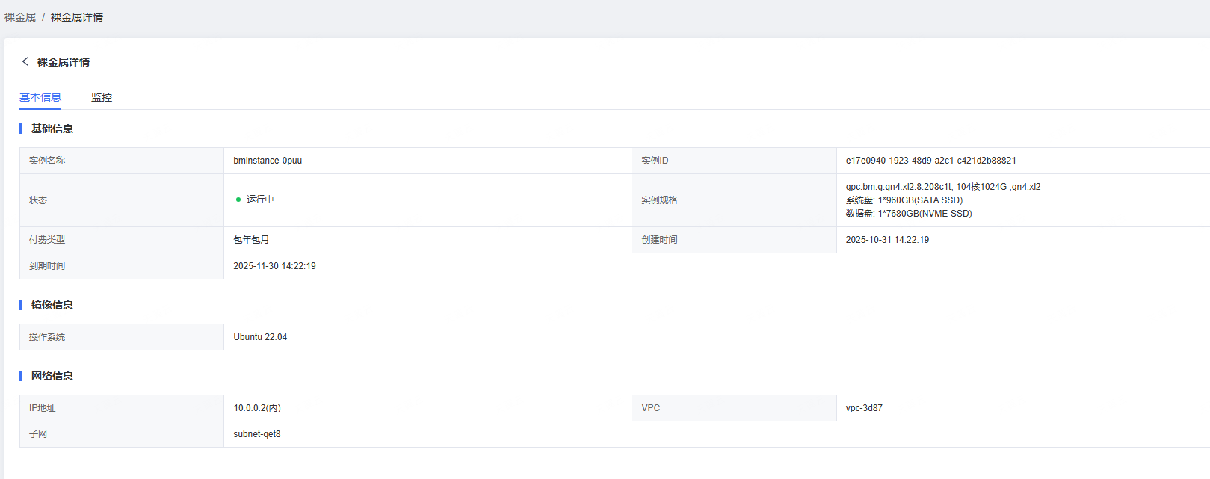Click the IP address 10.0.0.2(内)
Image resolution: width=1210 pixels, height=479 pixels.
point(257,408)
